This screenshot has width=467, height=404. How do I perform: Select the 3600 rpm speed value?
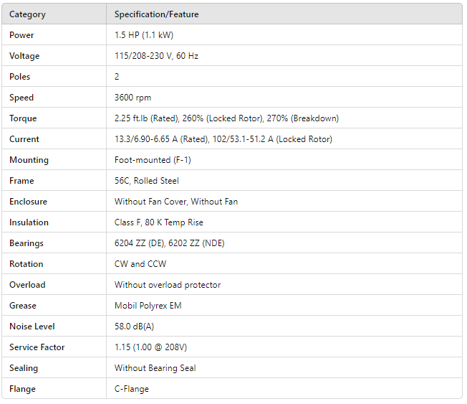tap(133, 98)
